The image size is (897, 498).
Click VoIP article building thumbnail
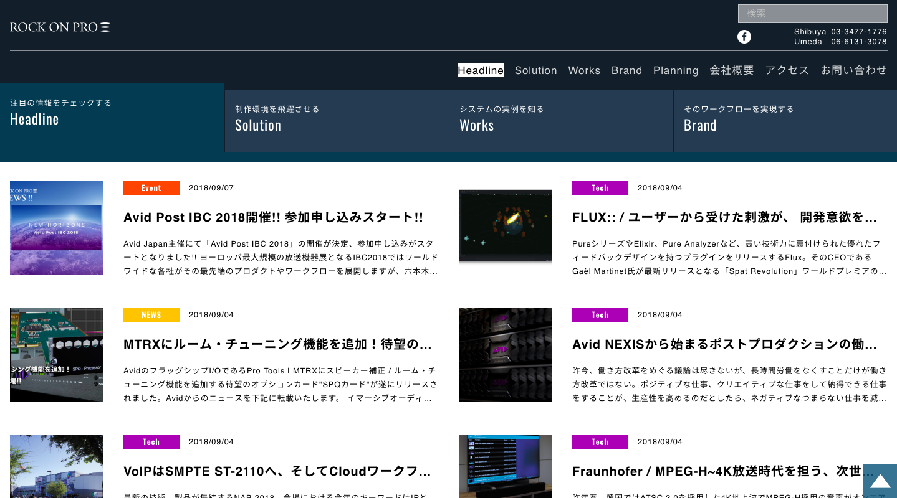click(x=57, y=466)
